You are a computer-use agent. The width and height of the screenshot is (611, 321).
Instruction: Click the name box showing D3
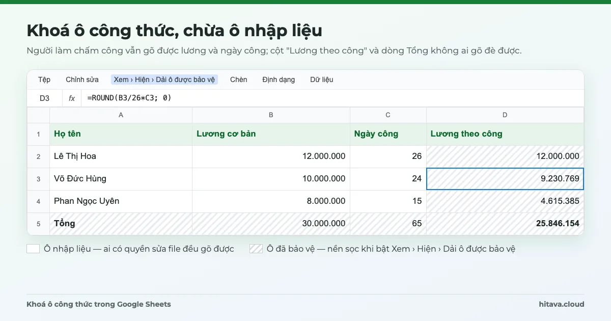tap(45, 98)
